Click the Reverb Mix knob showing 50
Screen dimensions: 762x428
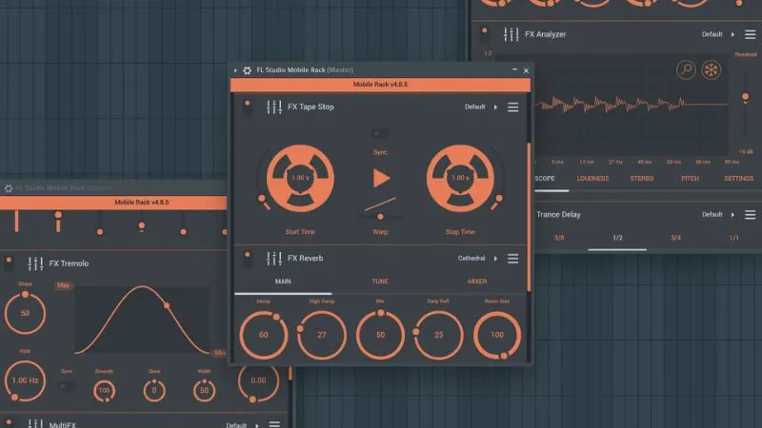(380, 335)
